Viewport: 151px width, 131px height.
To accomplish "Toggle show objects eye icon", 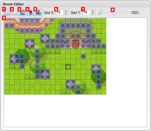I will (x=31, y=12).
